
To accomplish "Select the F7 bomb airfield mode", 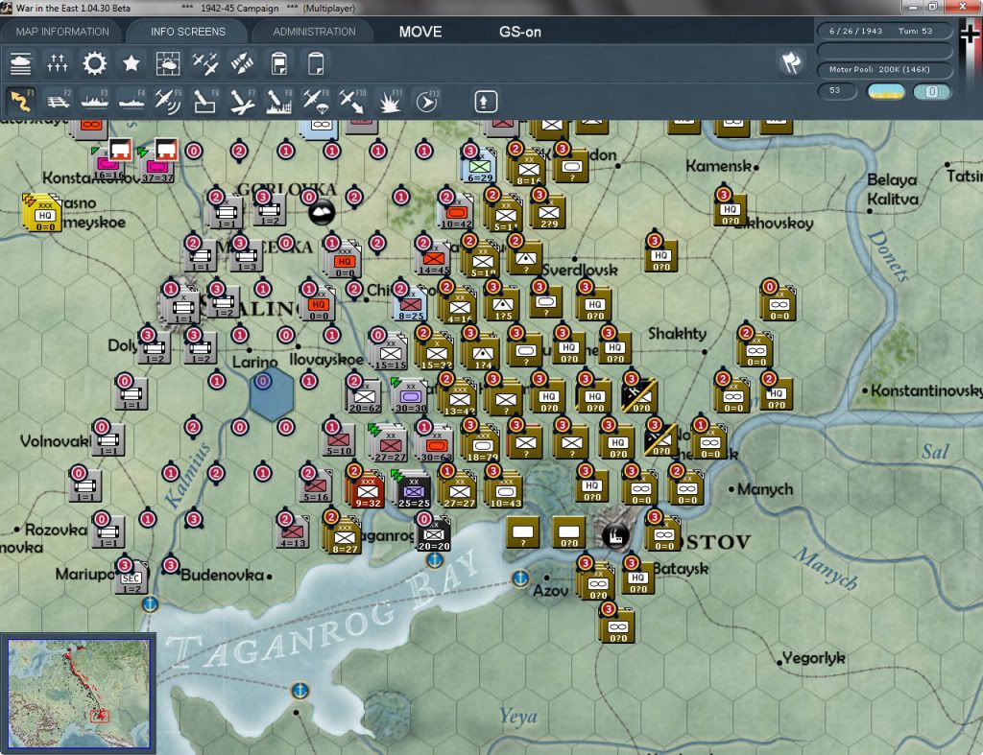I will (242, 102).
